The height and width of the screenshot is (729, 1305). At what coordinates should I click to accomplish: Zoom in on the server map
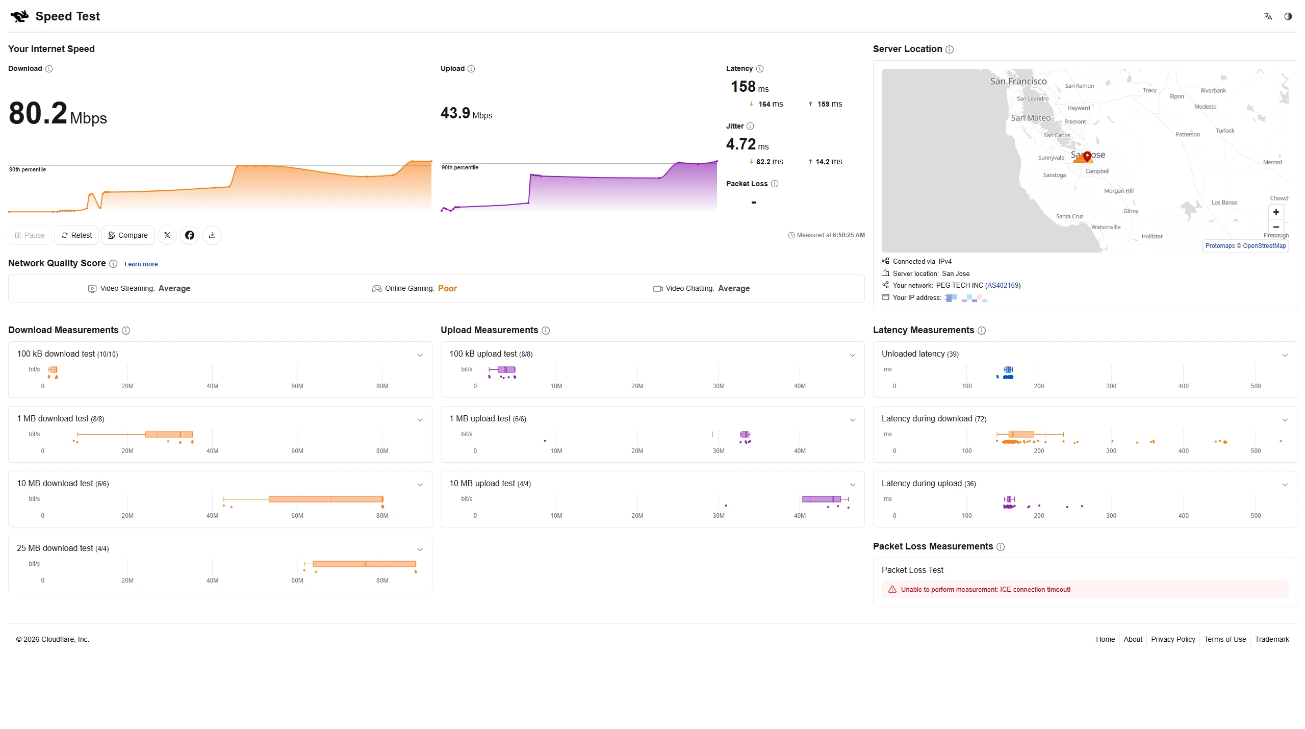(x=1276, y=212)
